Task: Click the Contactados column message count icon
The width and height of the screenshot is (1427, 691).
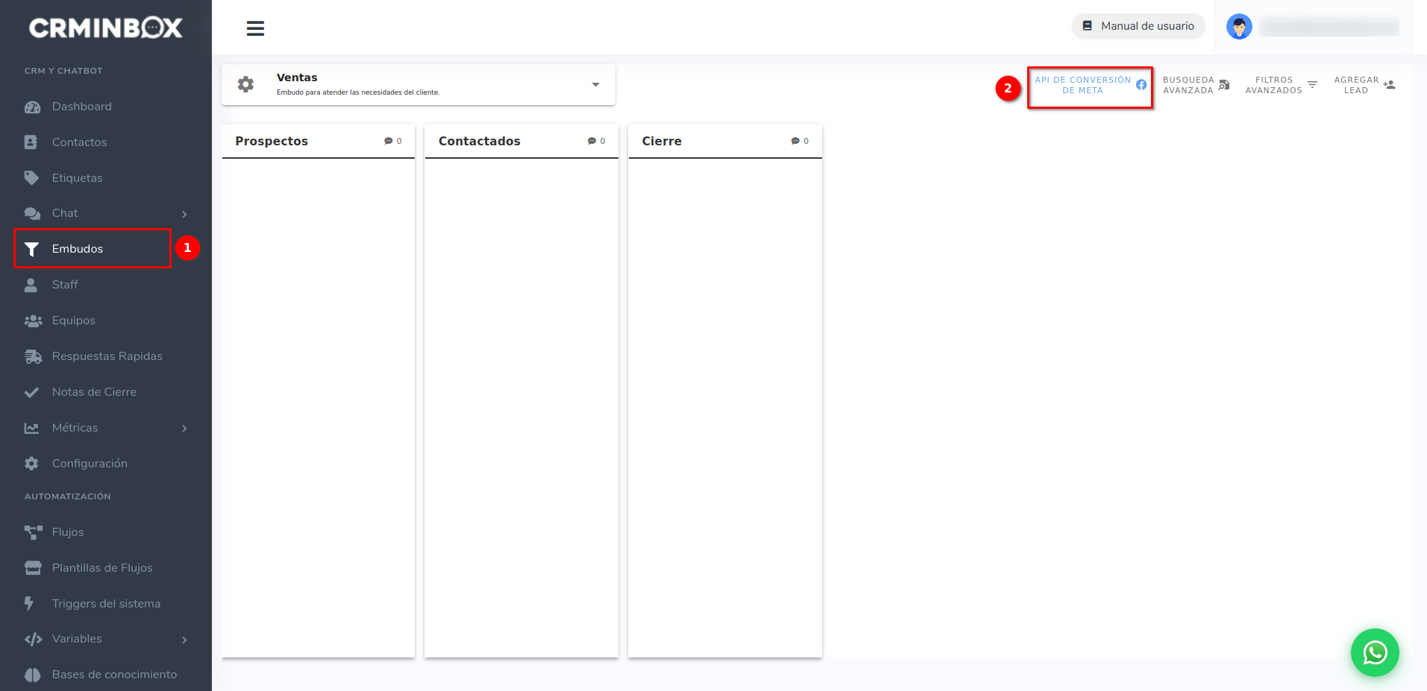Action: pyautogui.click(x=592, y=141)
